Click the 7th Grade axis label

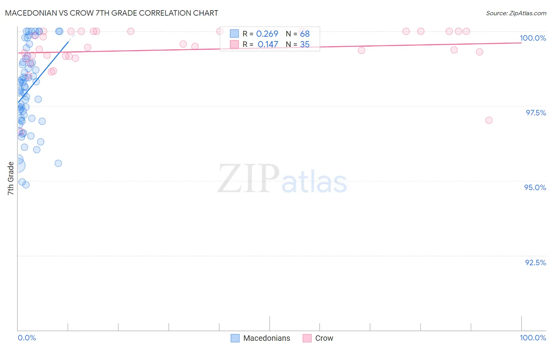(11, 178)
